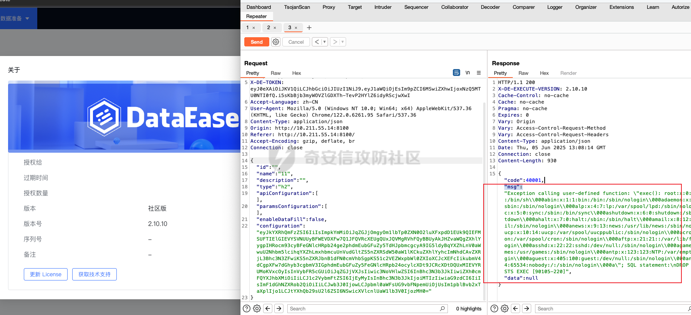Viewport: 691px width, 315px height.
Task: Go to previous request in history
Action: coord(317,42)
